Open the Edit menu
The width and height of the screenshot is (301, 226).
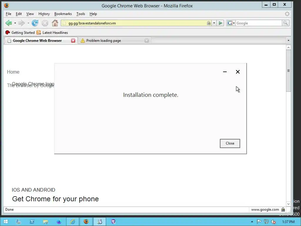coord(19,14)
